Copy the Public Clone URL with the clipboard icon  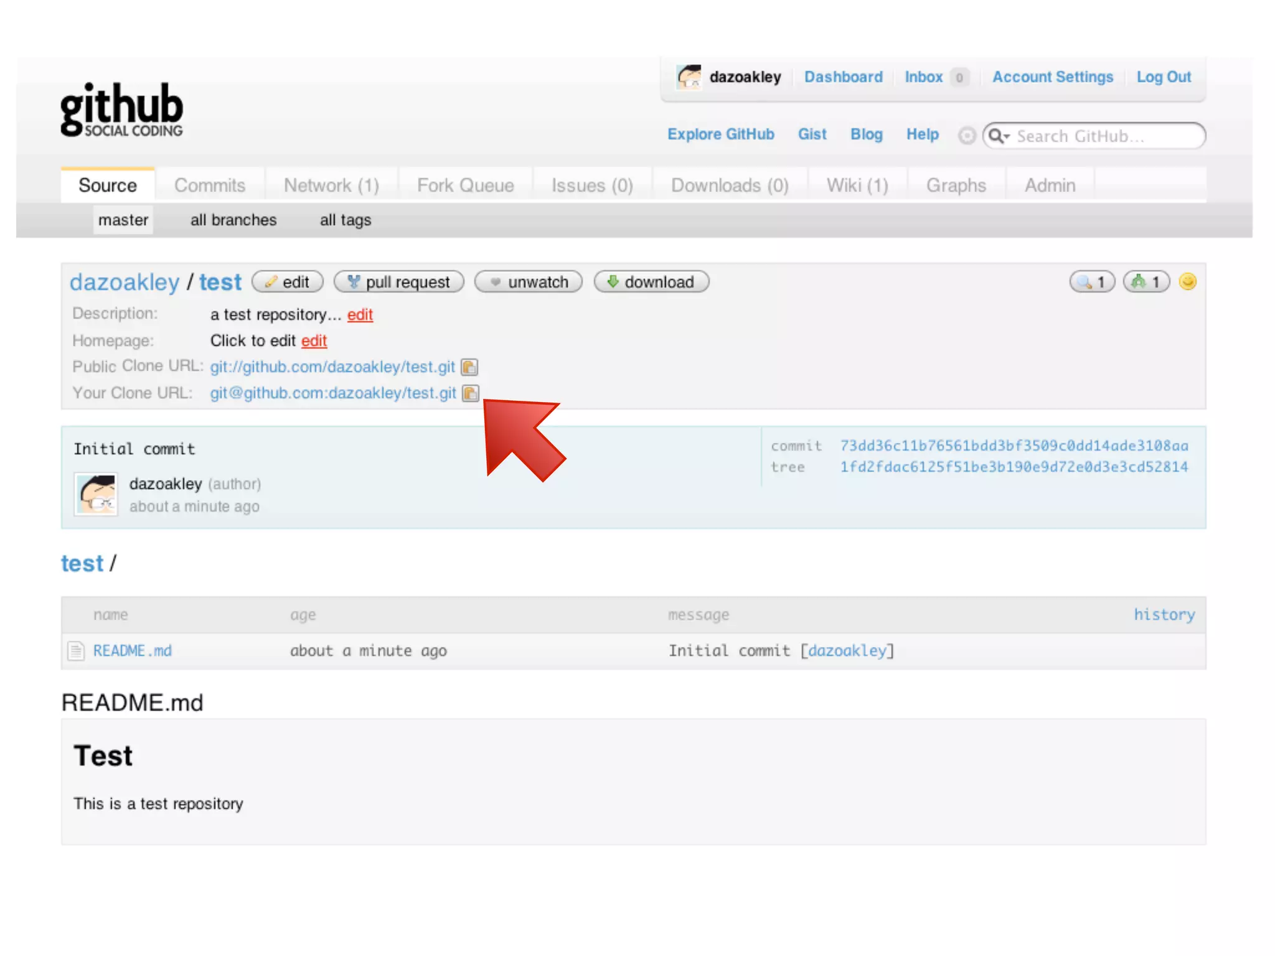pyautogui.click(x=469, y=367)
